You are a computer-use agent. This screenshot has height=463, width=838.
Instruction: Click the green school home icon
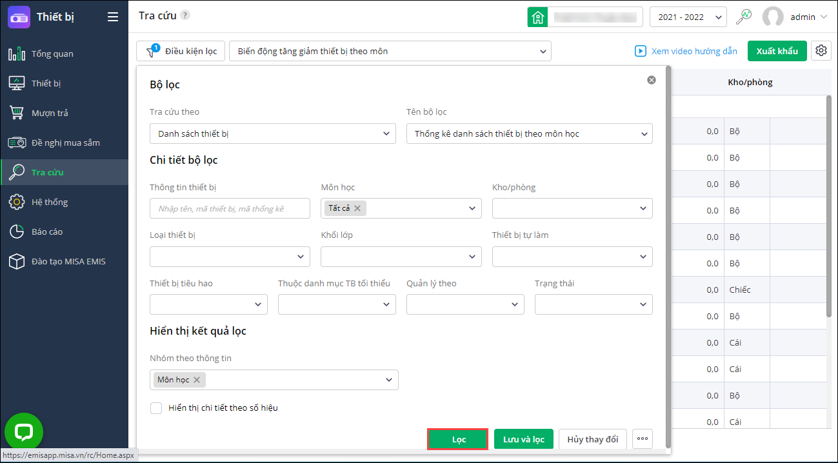pos(537,17)
